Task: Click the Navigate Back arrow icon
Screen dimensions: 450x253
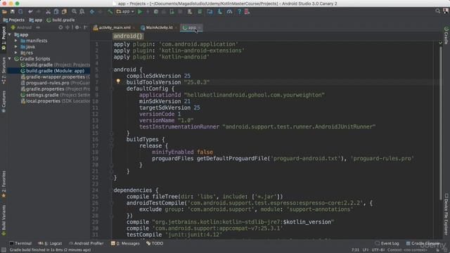Action: 92,12
